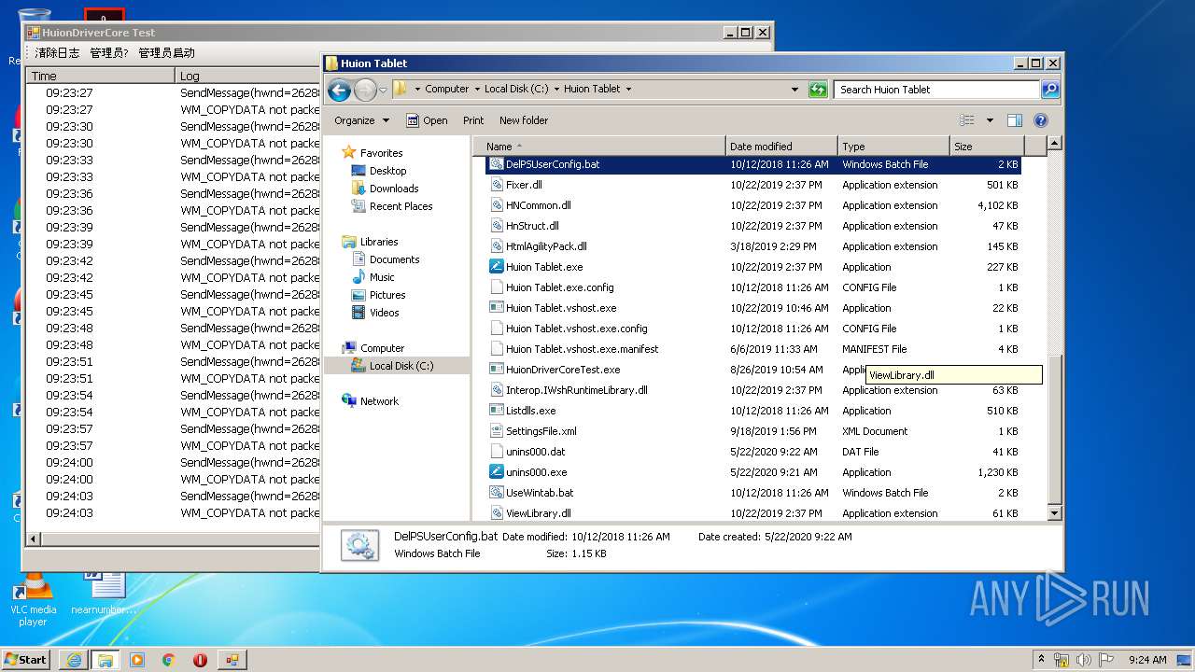Screen dimensions: 1195x672
Task: Click the tray volume icon
Action: pos(1084,659)
